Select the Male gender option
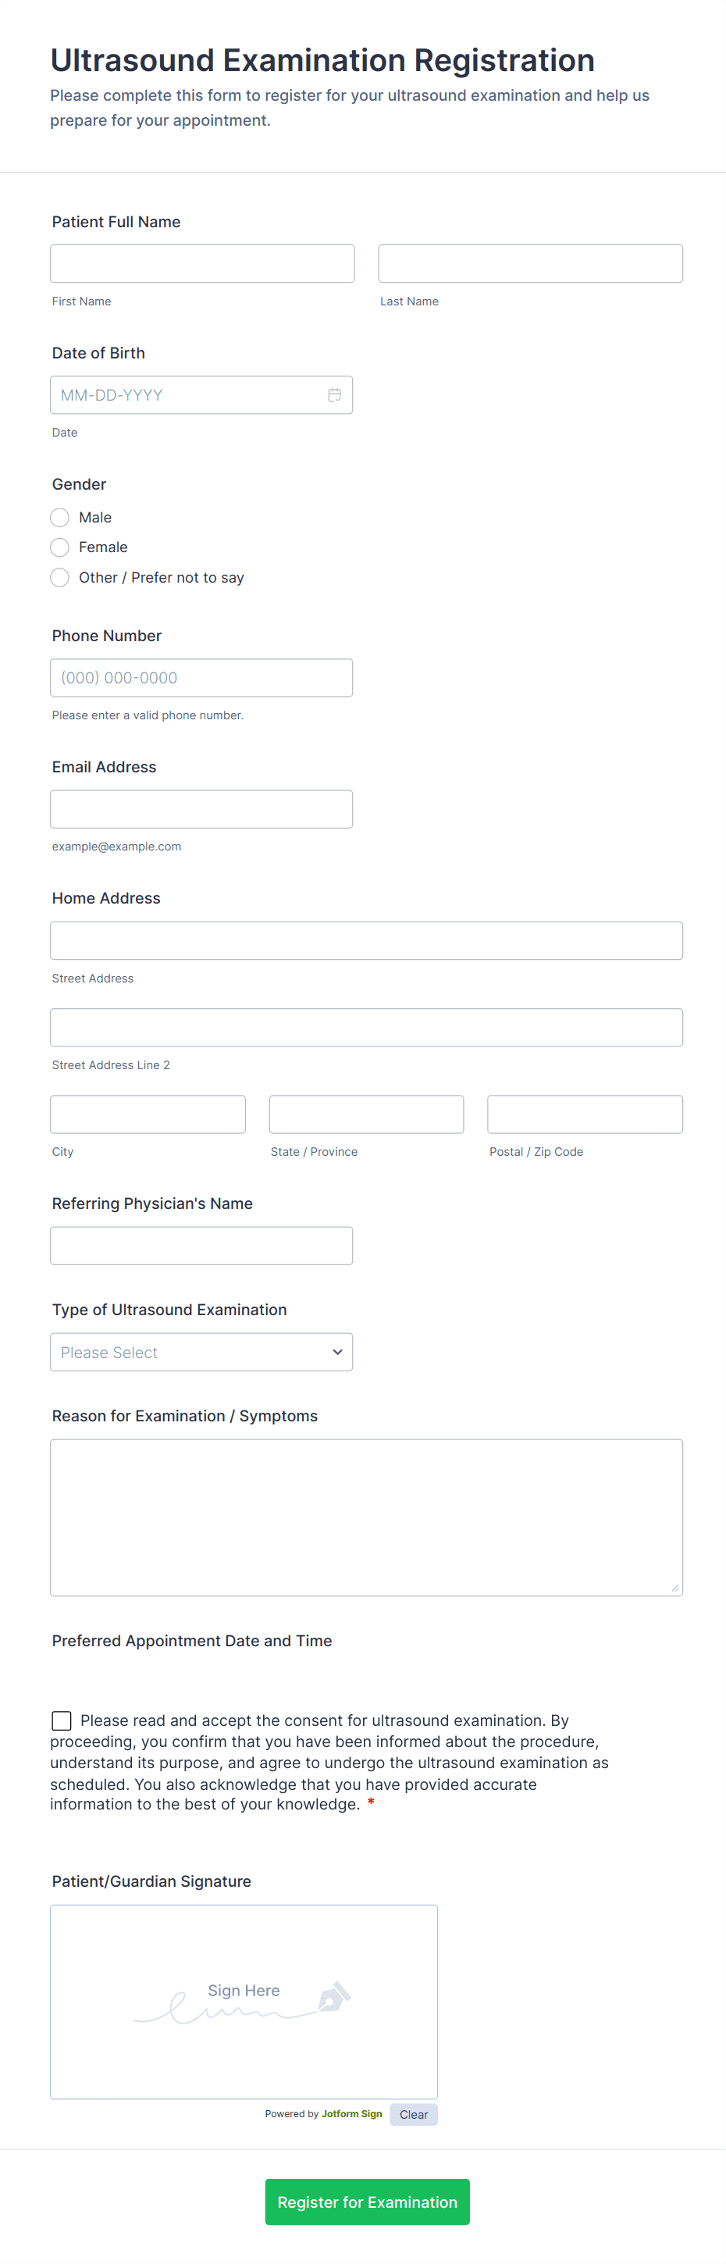This screenshot has height=2264, width=726. coord(60,517)
